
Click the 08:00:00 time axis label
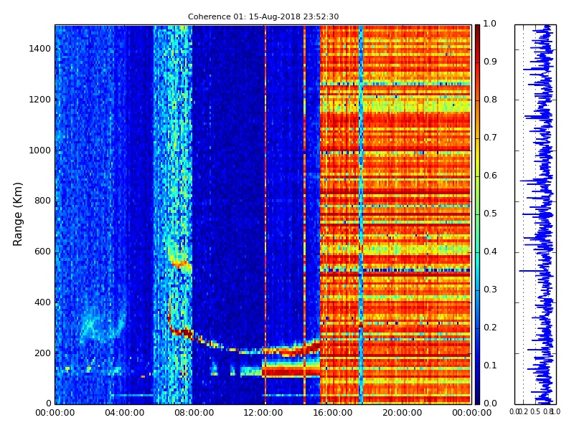(x=194, y=414)
